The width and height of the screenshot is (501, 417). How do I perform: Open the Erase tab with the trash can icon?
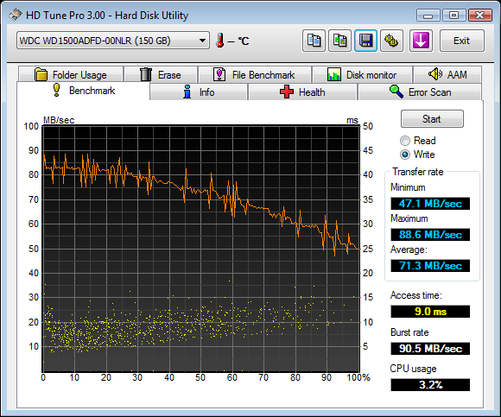pos(161,74)
